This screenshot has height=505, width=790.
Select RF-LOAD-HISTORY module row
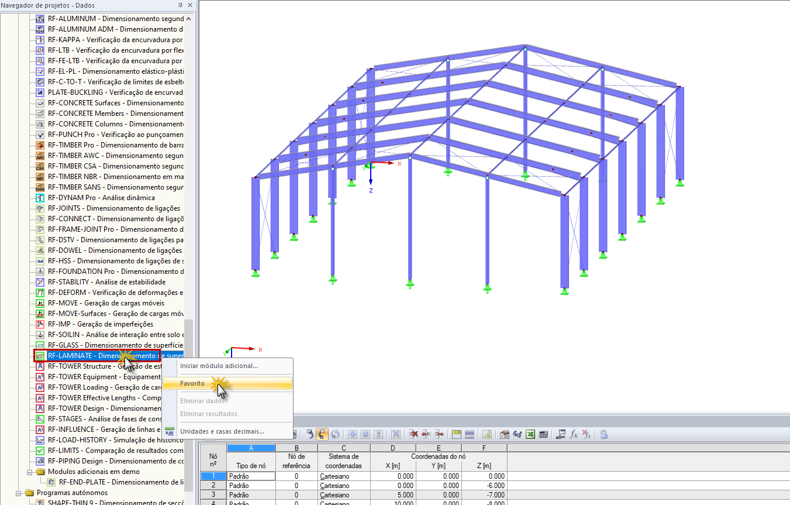pyautogui.click(x=116, y=440)
